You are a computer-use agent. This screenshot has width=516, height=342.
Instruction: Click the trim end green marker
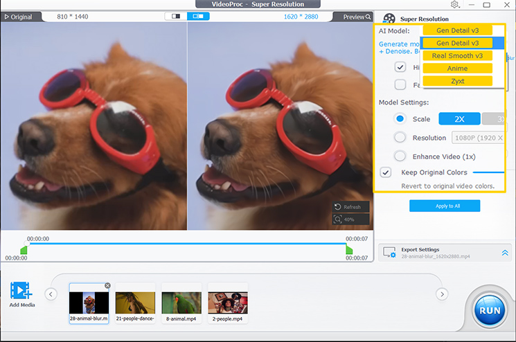coord(349,250)
